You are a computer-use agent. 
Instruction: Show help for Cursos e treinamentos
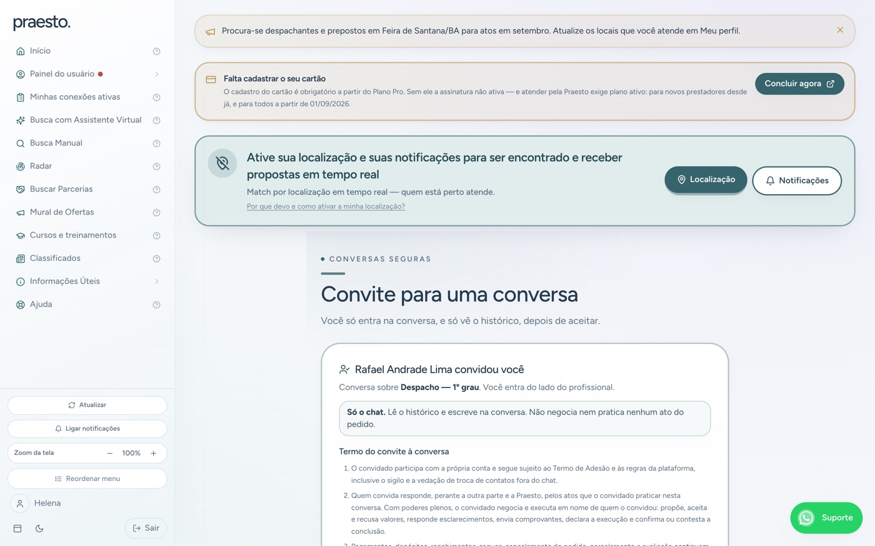pyautogui.click(x=156, y=236)
